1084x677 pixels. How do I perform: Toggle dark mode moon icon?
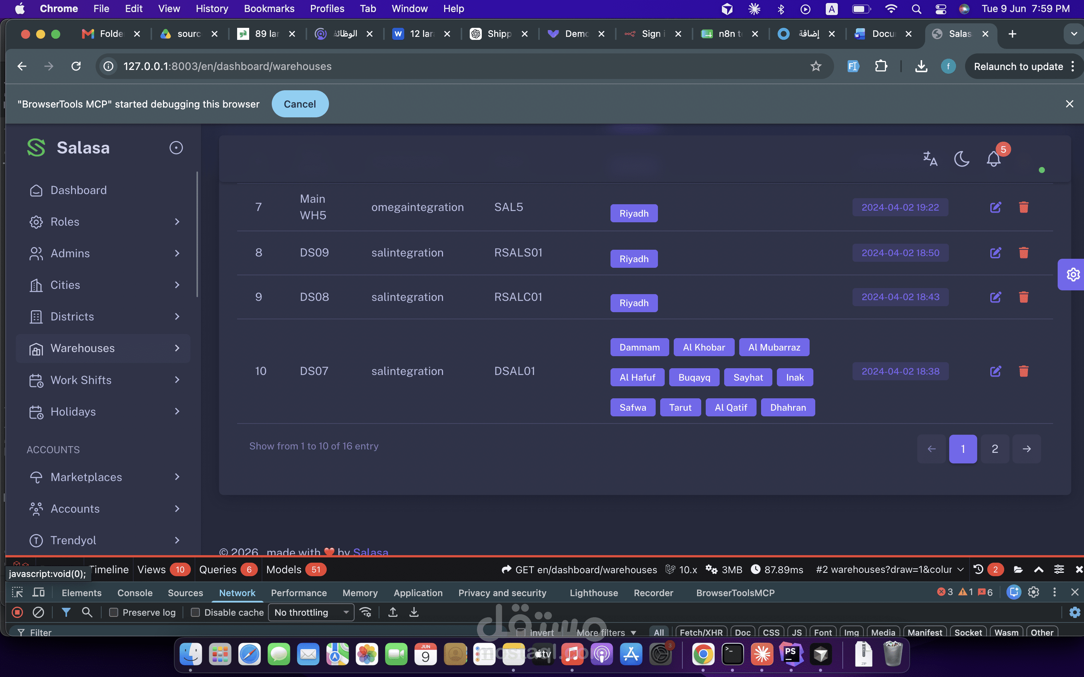pos(962,158)
